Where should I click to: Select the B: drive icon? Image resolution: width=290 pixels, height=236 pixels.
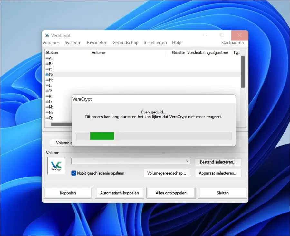click(x=47, y=64)
